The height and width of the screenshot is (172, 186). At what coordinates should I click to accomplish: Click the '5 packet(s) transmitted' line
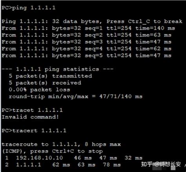point(50,76)
